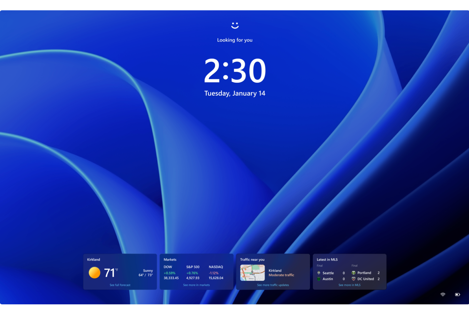
Task: Click the Final label above Portland
Action: [x=354, y=266]
